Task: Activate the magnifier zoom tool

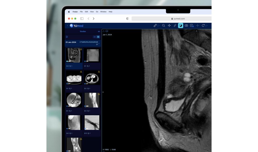Action: pyautogui.click(x=163, y=26)
